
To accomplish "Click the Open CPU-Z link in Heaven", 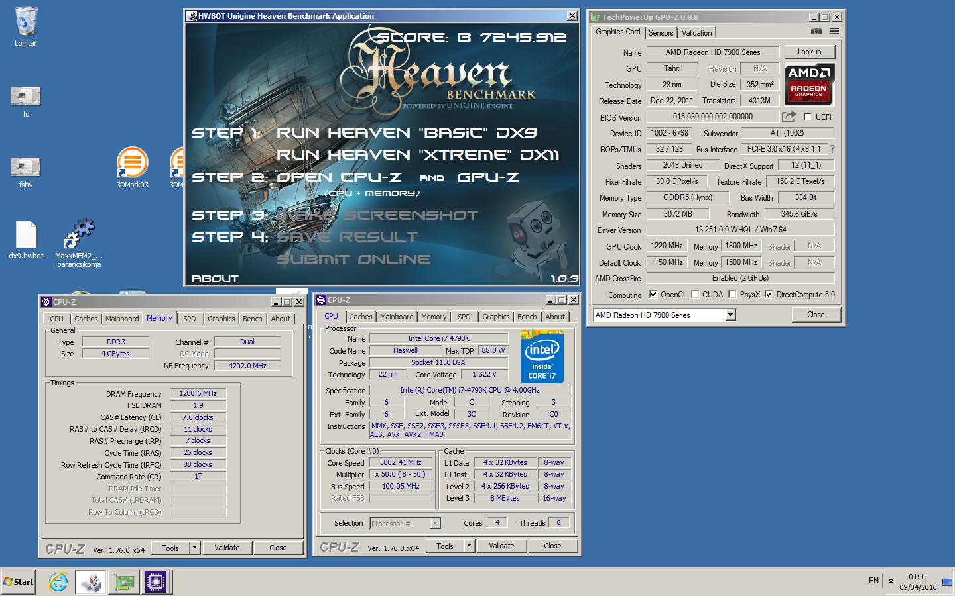I will (339, 177).
